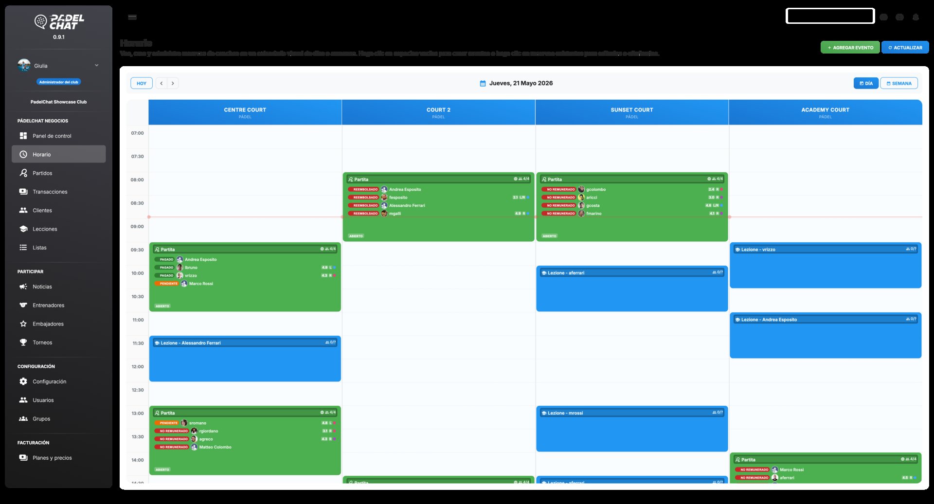The height and width of the screenshot is (504, 934).
Task: Select Horario menu item
Action: (58, 154)
